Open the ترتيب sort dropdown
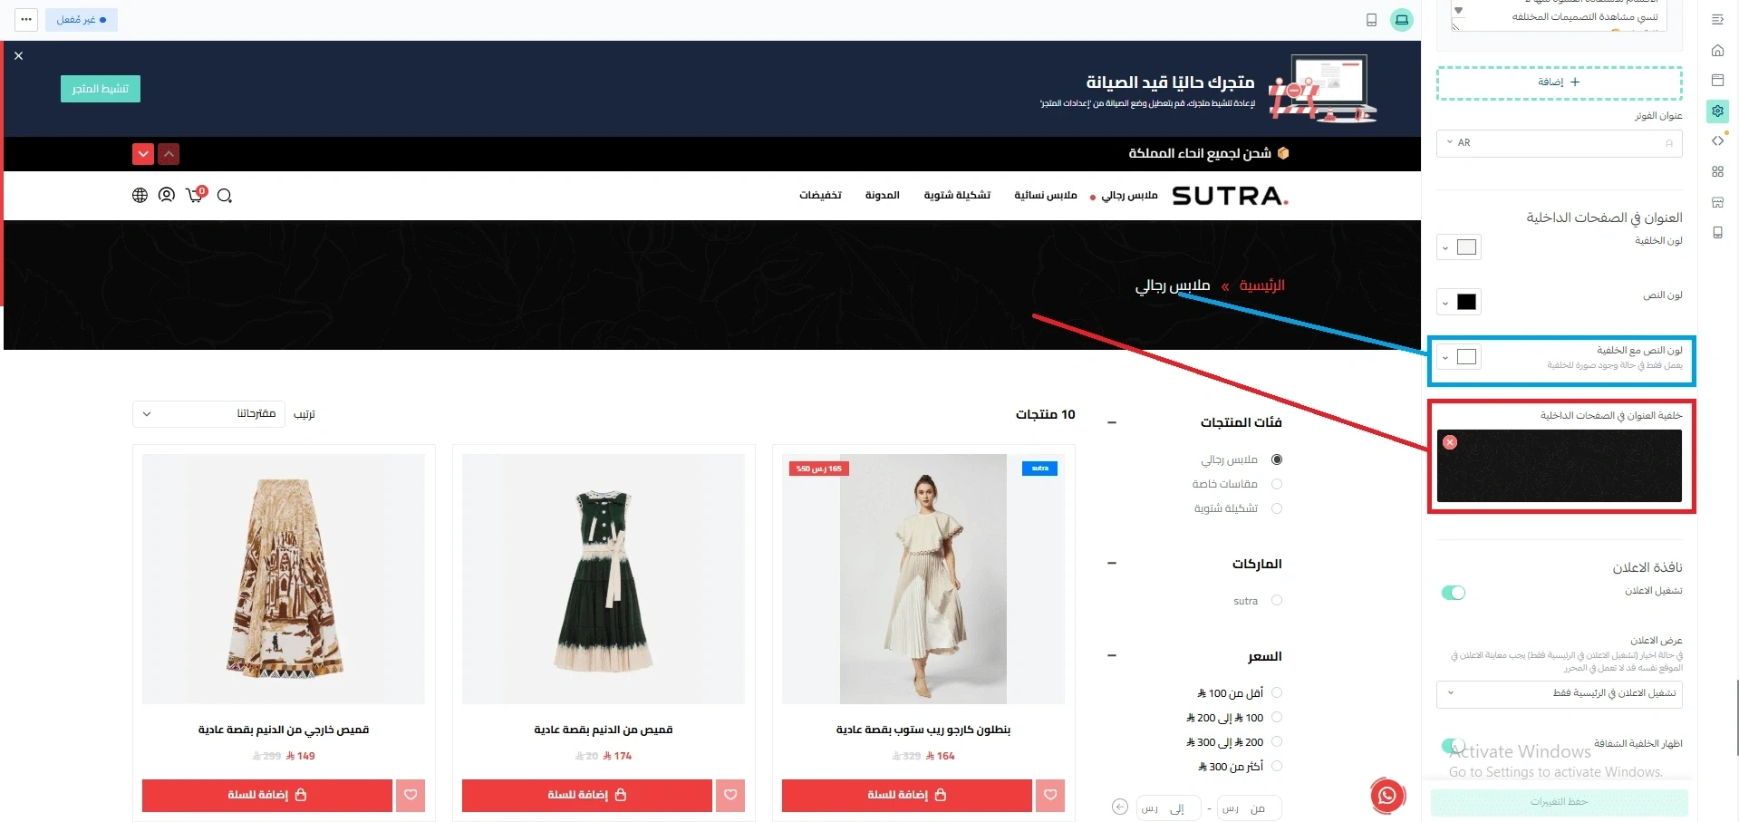Image resolution: width=1739 pixels, height=822 pixels. click(x=208, y=414)
